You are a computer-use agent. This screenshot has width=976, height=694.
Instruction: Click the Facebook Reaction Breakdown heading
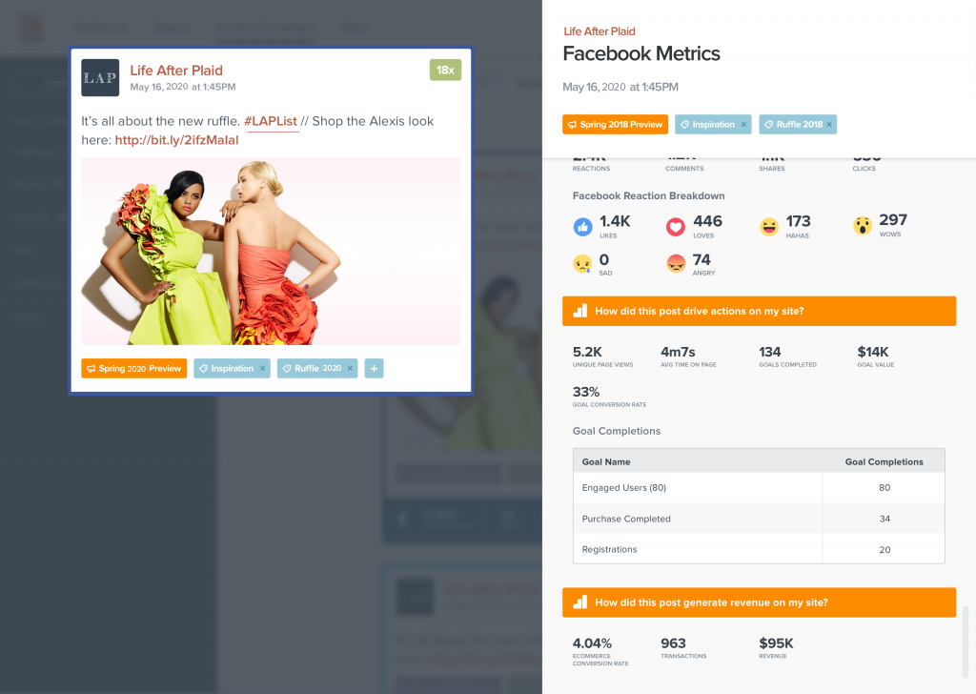[648, 195]
